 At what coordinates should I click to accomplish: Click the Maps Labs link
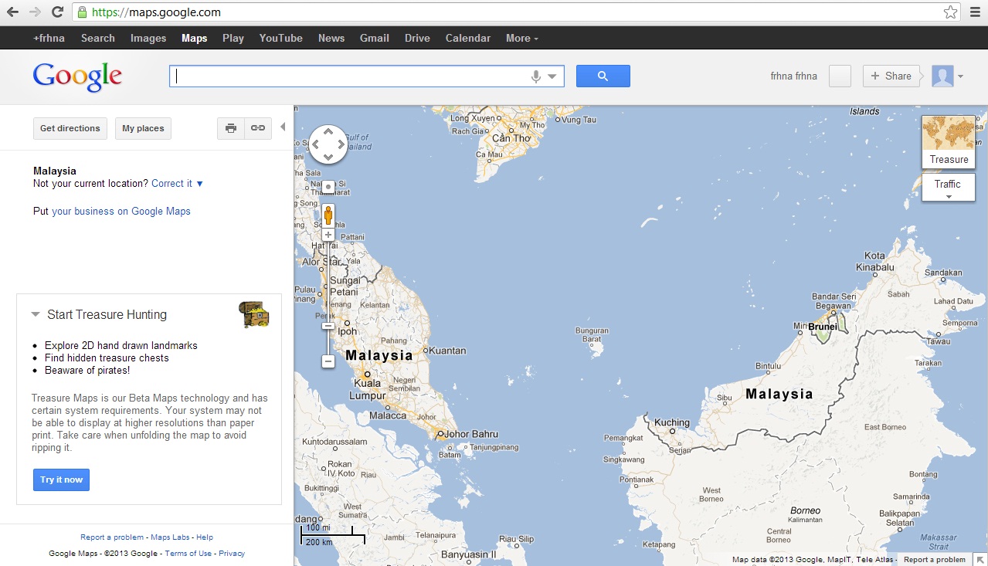tap(170, 537)
